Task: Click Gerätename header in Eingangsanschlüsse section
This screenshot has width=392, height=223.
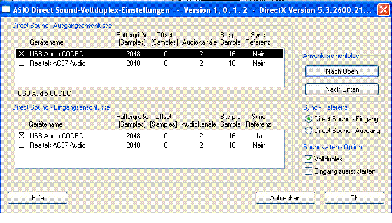Action: [x=45, y=124]
